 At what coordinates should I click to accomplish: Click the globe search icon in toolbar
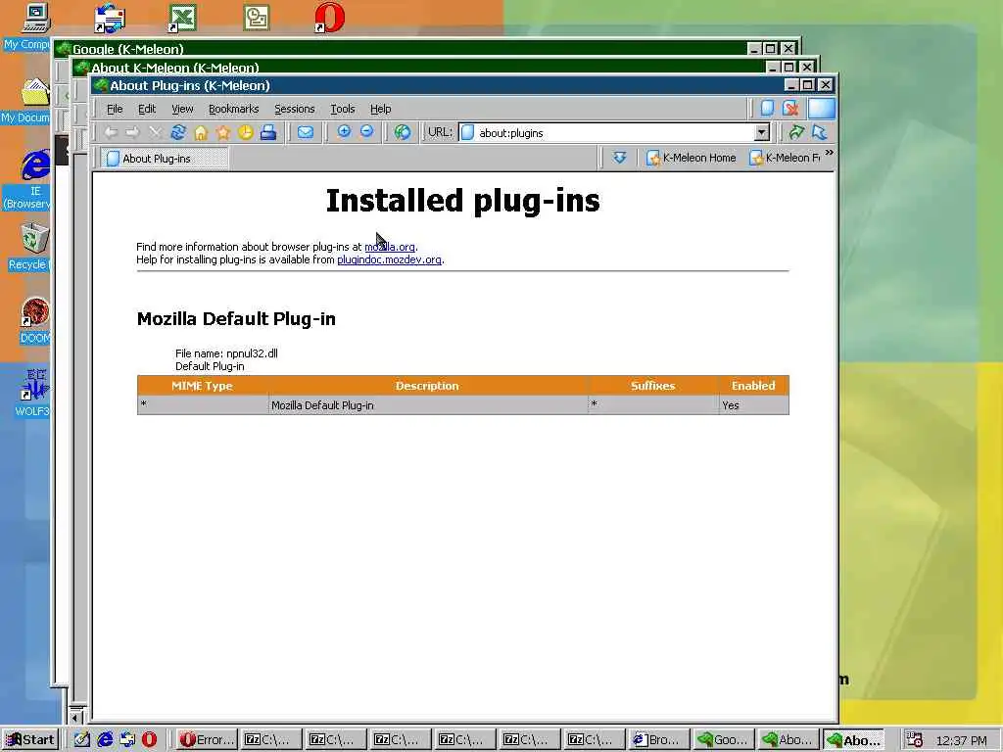(x=403, y=132)
